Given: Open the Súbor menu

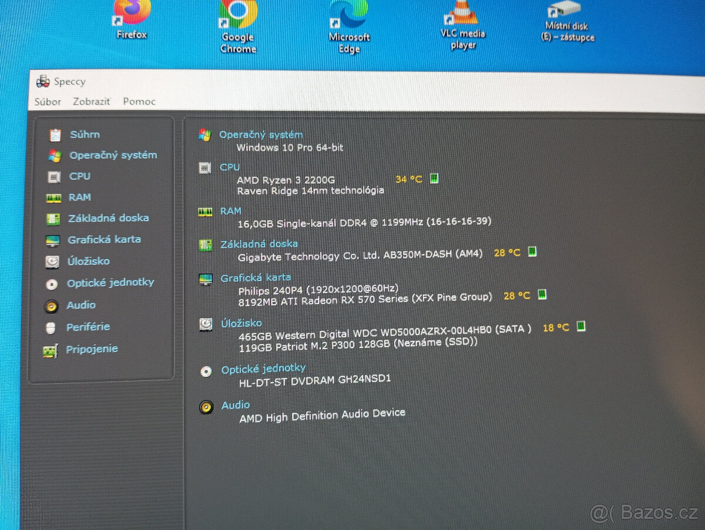Looking at the screenshot, I should click(x=47, y=102).
